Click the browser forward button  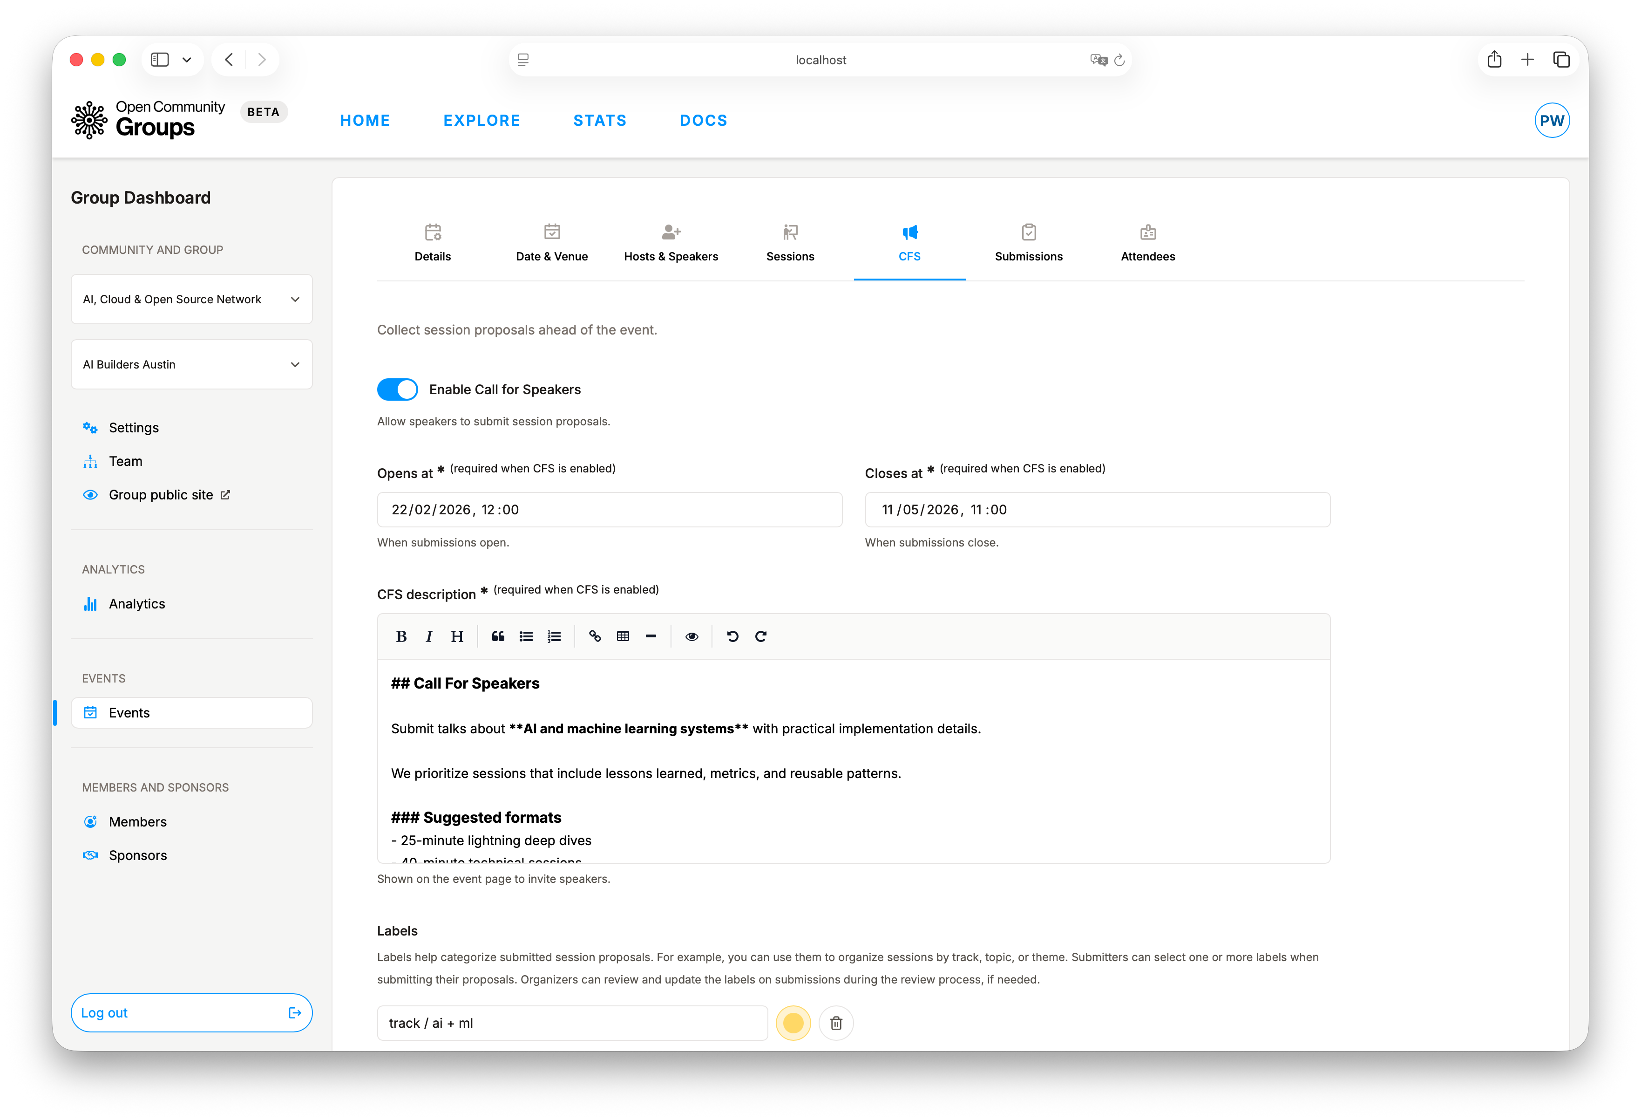coord(262,59)
